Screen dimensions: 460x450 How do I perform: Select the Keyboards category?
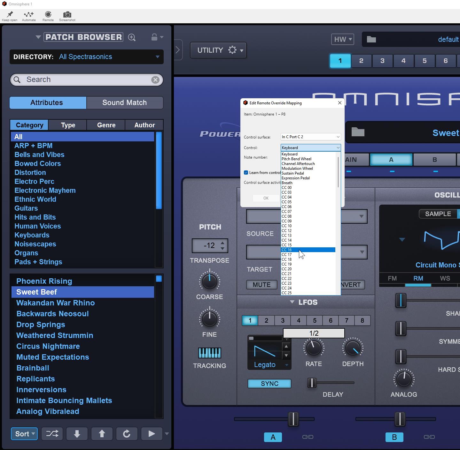(82, 235)
